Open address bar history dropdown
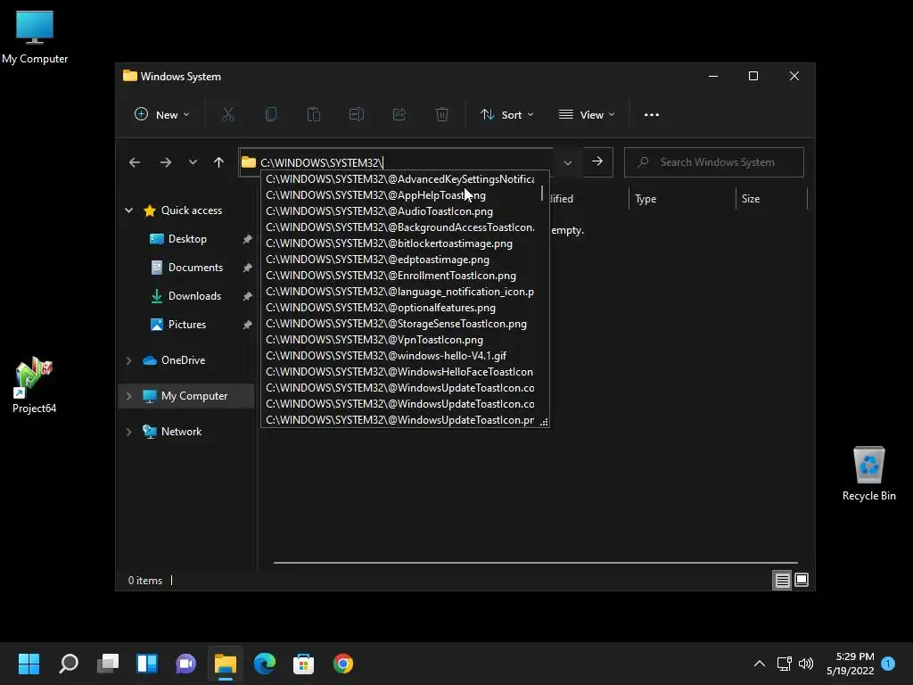Image resolution: width=913 pixels, height=685 pixels. (x=568, y=162)
